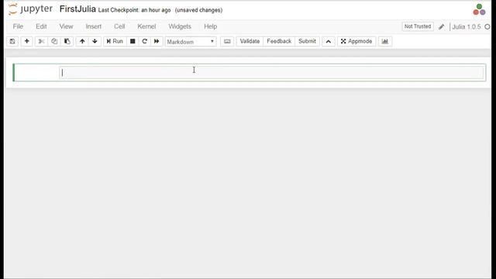
Task: Click the Validate button
Action: [250, 41]
